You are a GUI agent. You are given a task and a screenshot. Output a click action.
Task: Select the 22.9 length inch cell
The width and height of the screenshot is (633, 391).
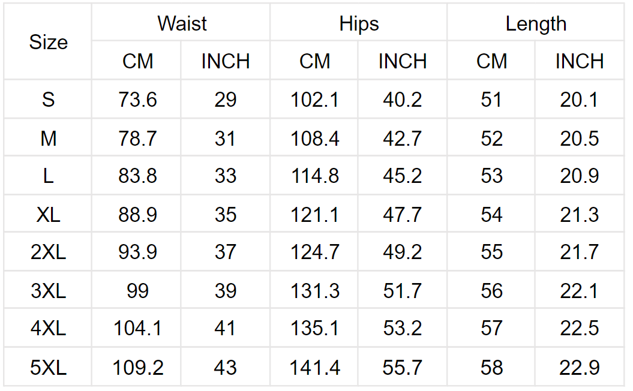click(x=580, y=367)
